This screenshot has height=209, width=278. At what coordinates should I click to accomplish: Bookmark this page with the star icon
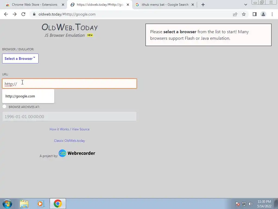pos(244,14)
